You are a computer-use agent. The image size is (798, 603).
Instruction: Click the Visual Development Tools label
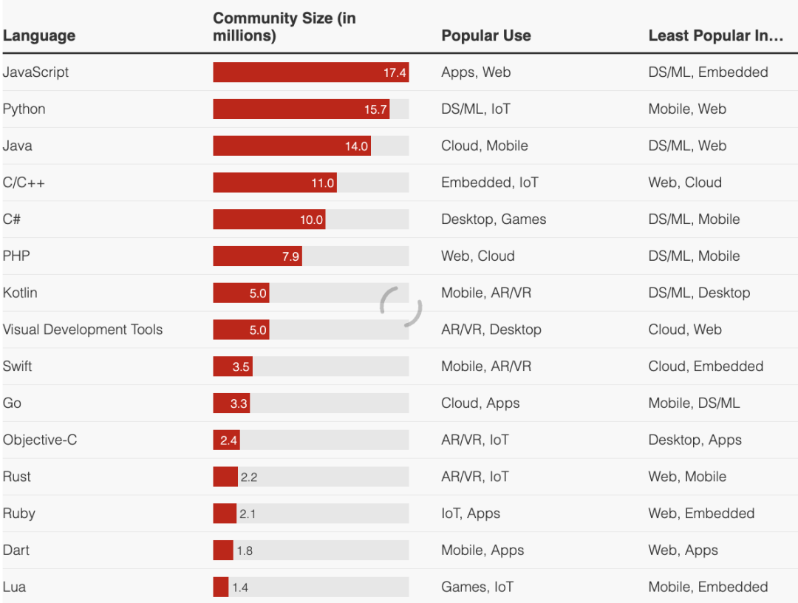[83, 330]
